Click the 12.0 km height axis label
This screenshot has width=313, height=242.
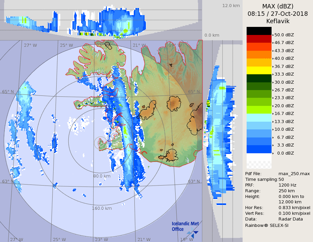pos(231,6)
